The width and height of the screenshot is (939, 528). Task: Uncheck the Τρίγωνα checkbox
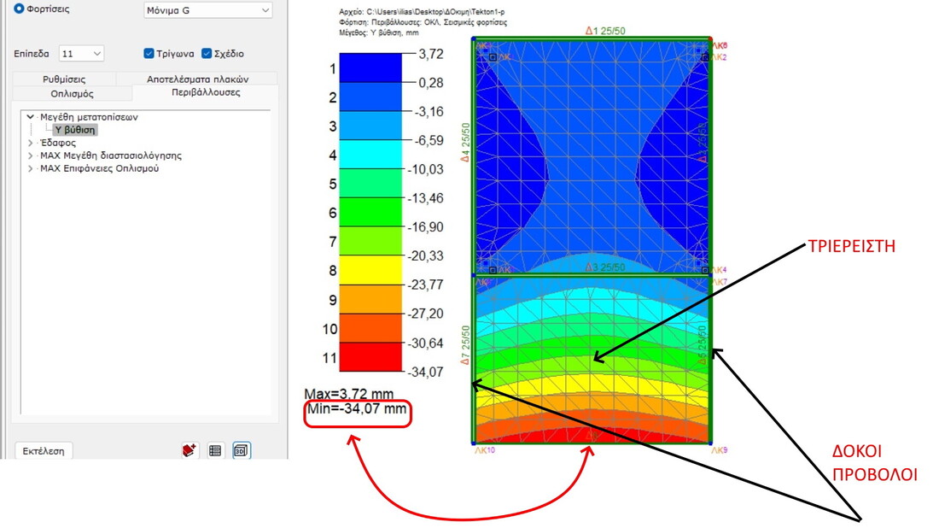click(149, 53)
